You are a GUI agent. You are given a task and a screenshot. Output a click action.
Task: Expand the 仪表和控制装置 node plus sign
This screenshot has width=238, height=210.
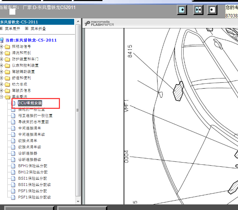point(1,66)
